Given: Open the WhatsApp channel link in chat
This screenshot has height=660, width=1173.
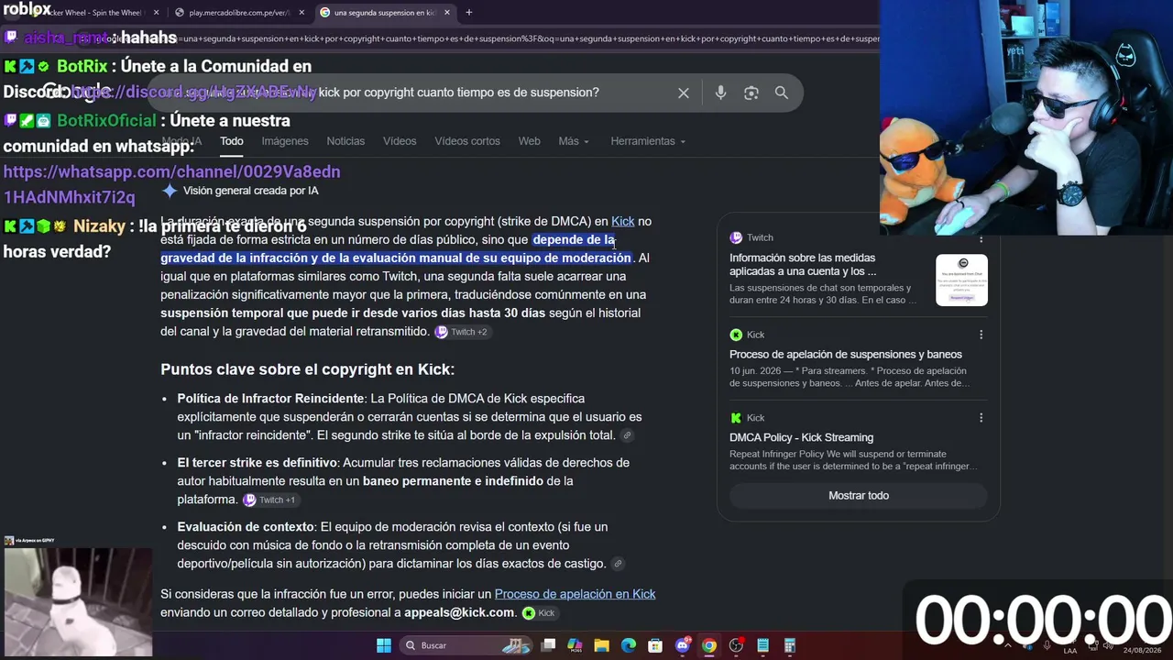Looking at the screenshot, I should pos(171,184).
